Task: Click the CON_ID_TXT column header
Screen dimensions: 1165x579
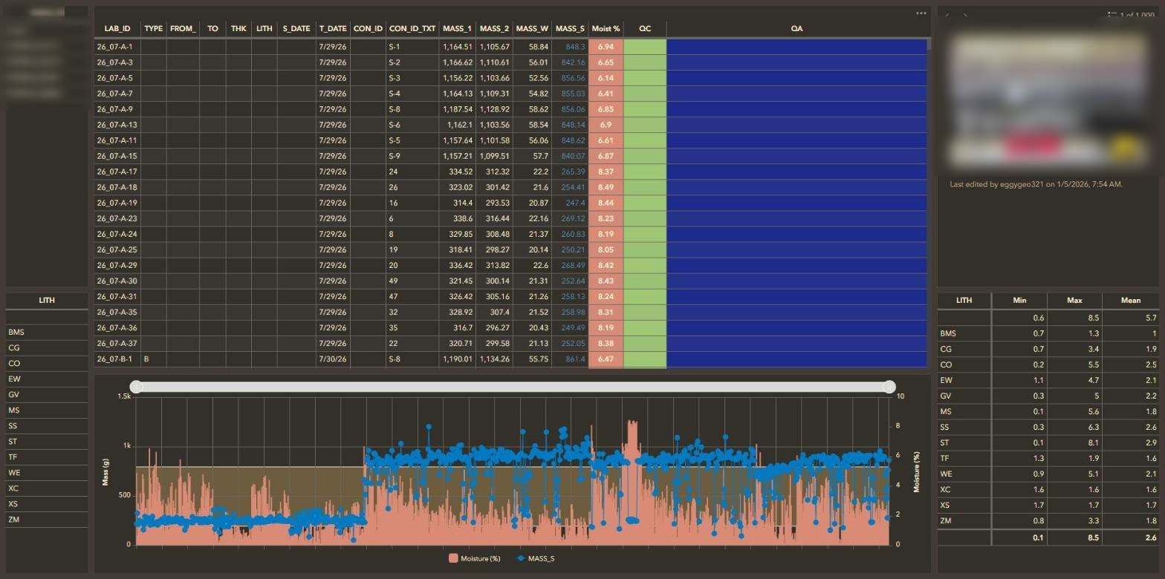Action: 412,29
